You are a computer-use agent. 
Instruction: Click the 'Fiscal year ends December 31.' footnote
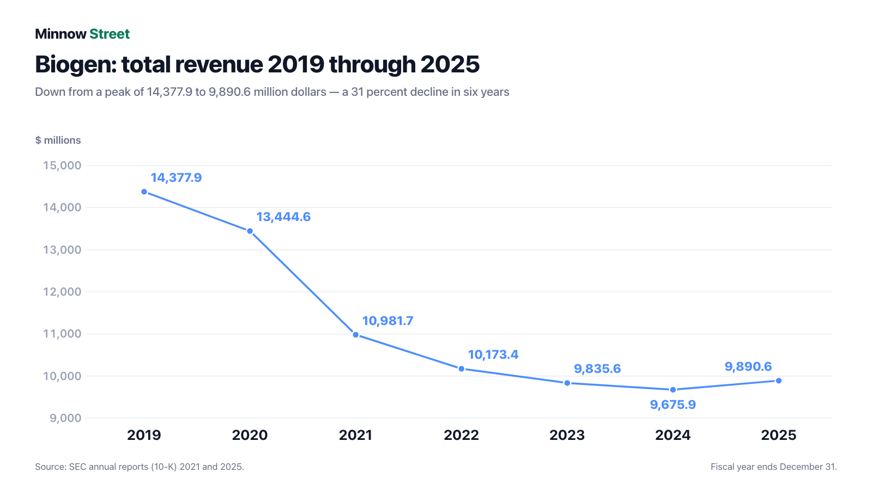point(774,467)
